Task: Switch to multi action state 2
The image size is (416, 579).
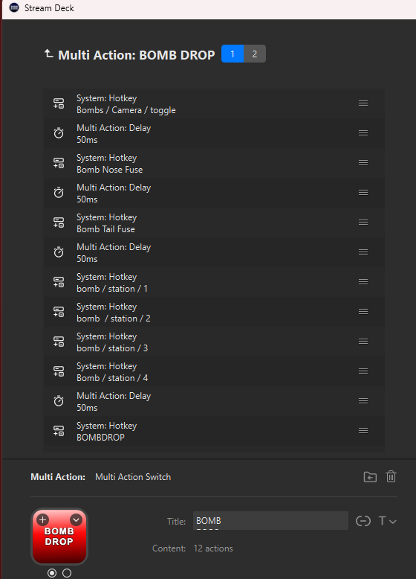Action: click(x=255, y=54)
